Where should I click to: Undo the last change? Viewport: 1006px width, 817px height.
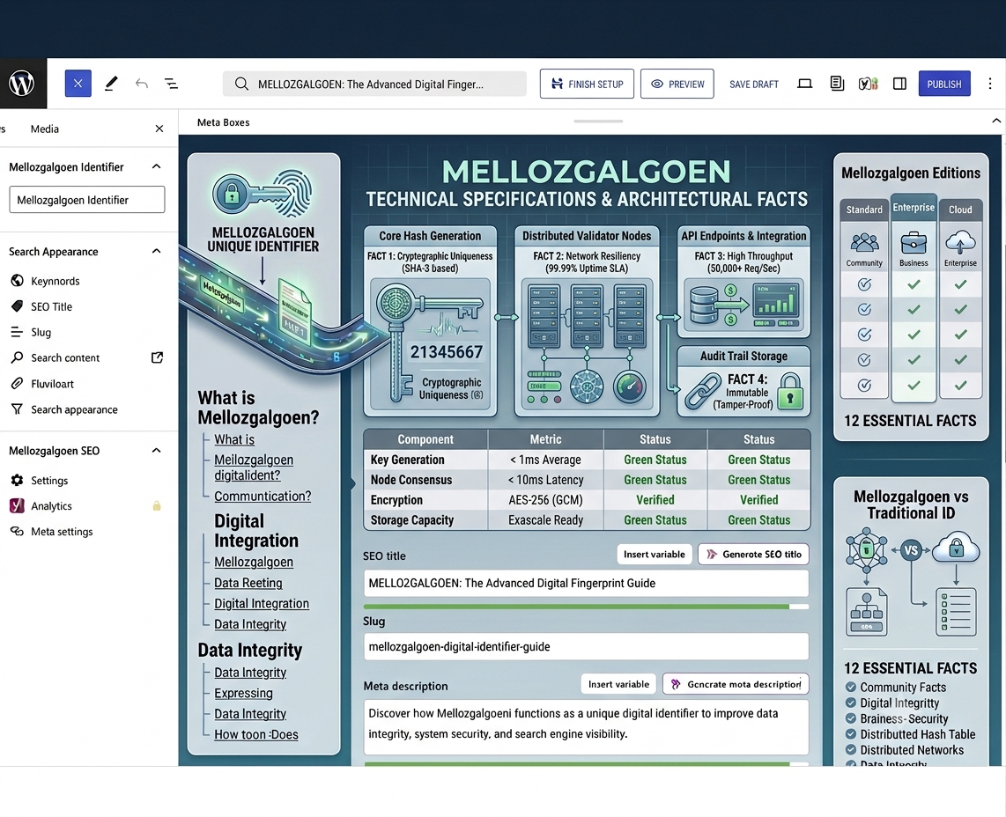[142, 84]
